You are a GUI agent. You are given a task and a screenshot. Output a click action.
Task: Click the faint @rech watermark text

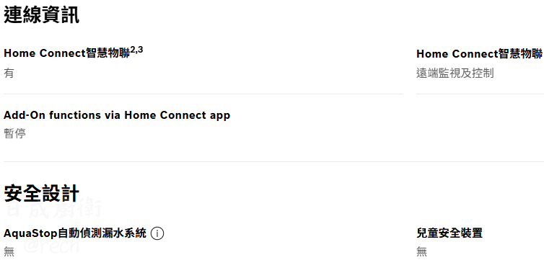[x=51, y=246]
